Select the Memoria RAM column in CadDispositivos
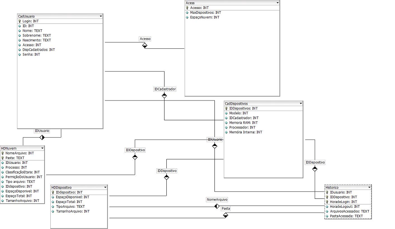The height and width of the screenshot is (229, 395). pos(243,123)
